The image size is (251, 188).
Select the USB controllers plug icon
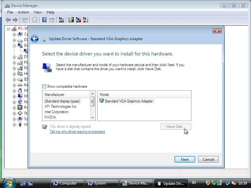[20, 124]
